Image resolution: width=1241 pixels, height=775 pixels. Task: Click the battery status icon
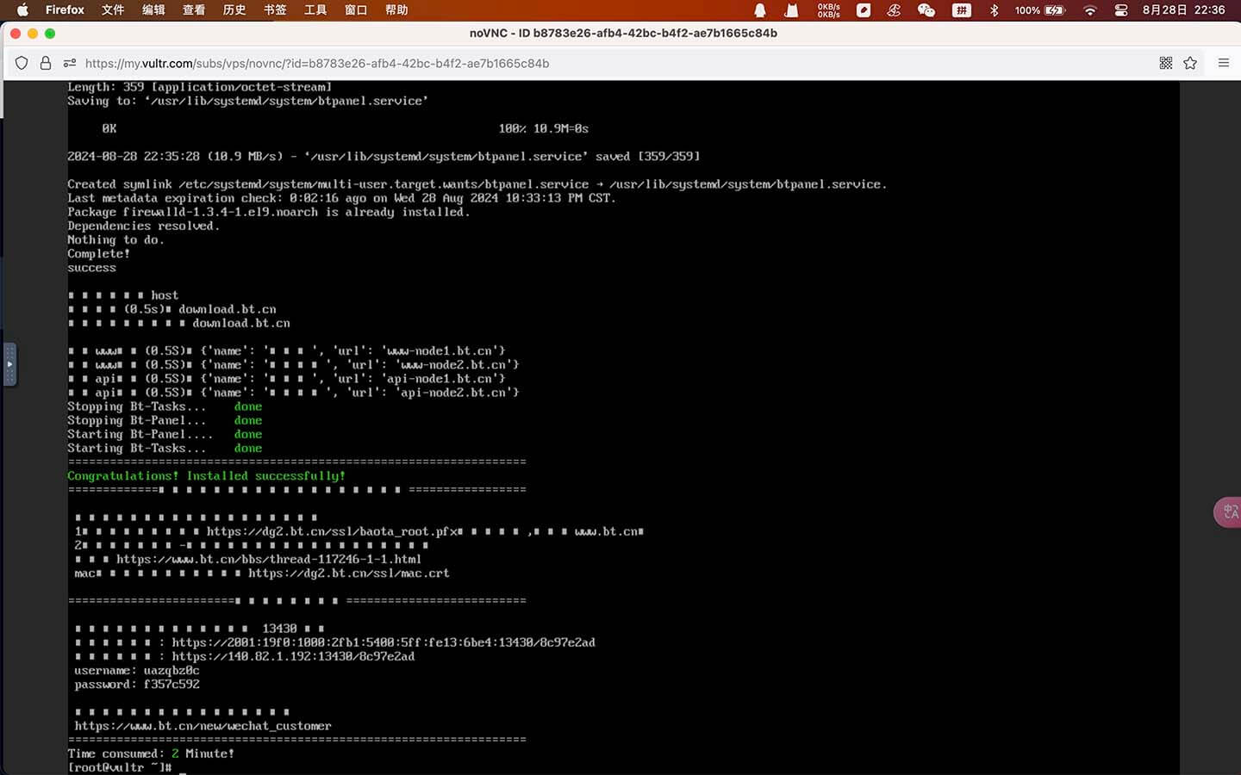click(x=1040, y=10)
